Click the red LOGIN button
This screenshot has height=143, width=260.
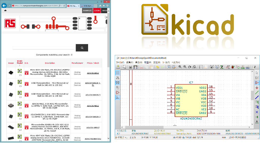pos(97,10)
